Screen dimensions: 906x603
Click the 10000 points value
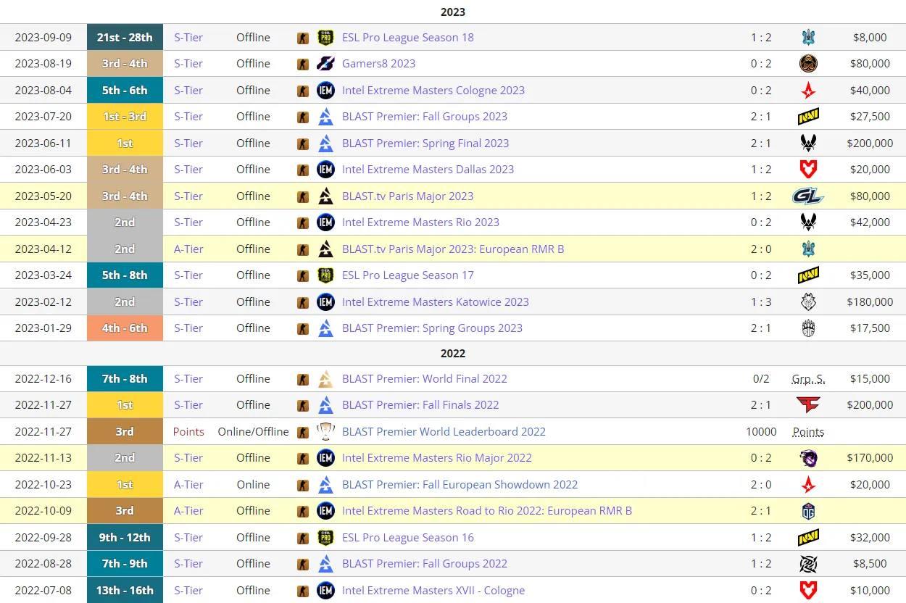761,432
